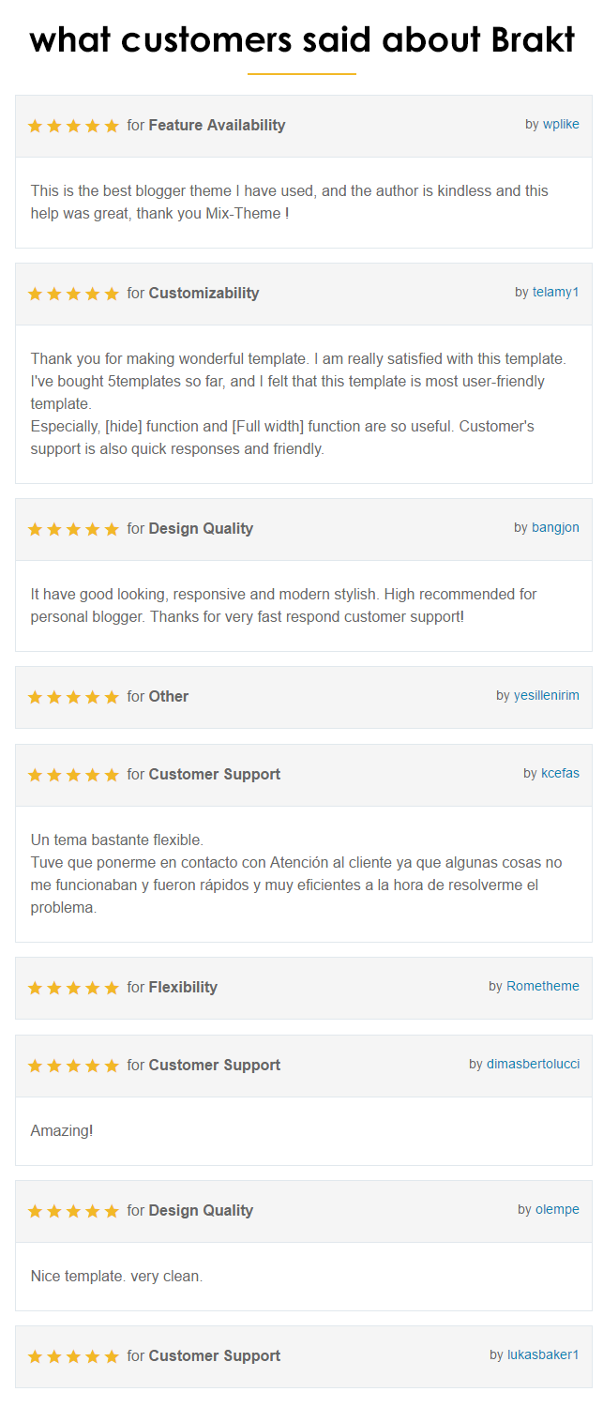Open reviewer wplike's profile link
Viewport: 603px width, 1407px height.
[x=561, y=125]
